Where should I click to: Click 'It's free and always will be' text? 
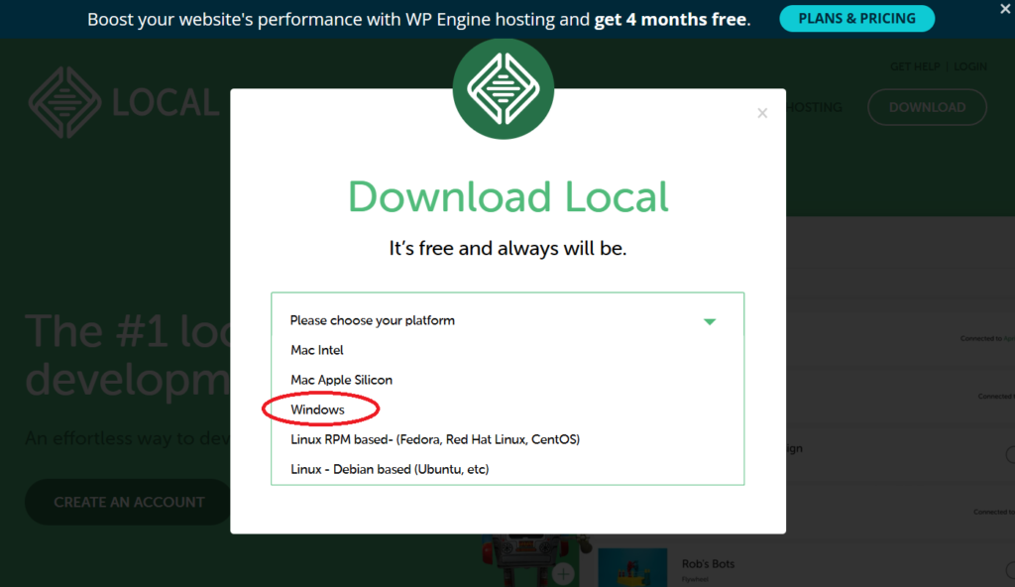coord(507,248)
